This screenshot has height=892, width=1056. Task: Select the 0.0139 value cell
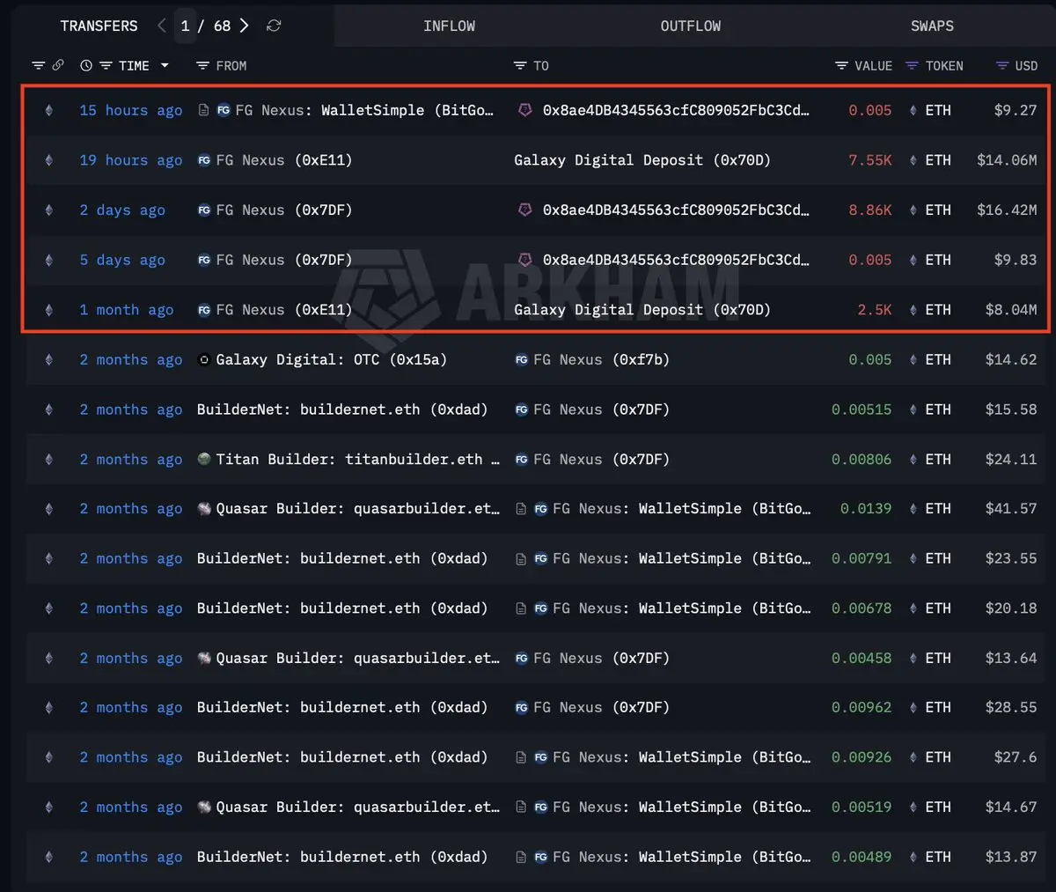pos(866,508)
